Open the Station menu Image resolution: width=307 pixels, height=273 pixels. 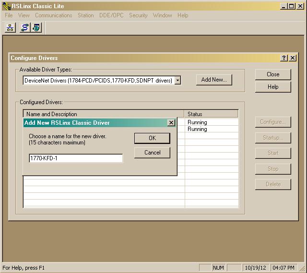(x=86, y=15)
